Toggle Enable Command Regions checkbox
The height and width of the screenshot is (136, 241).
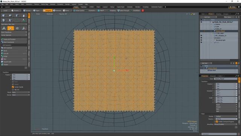217,122
